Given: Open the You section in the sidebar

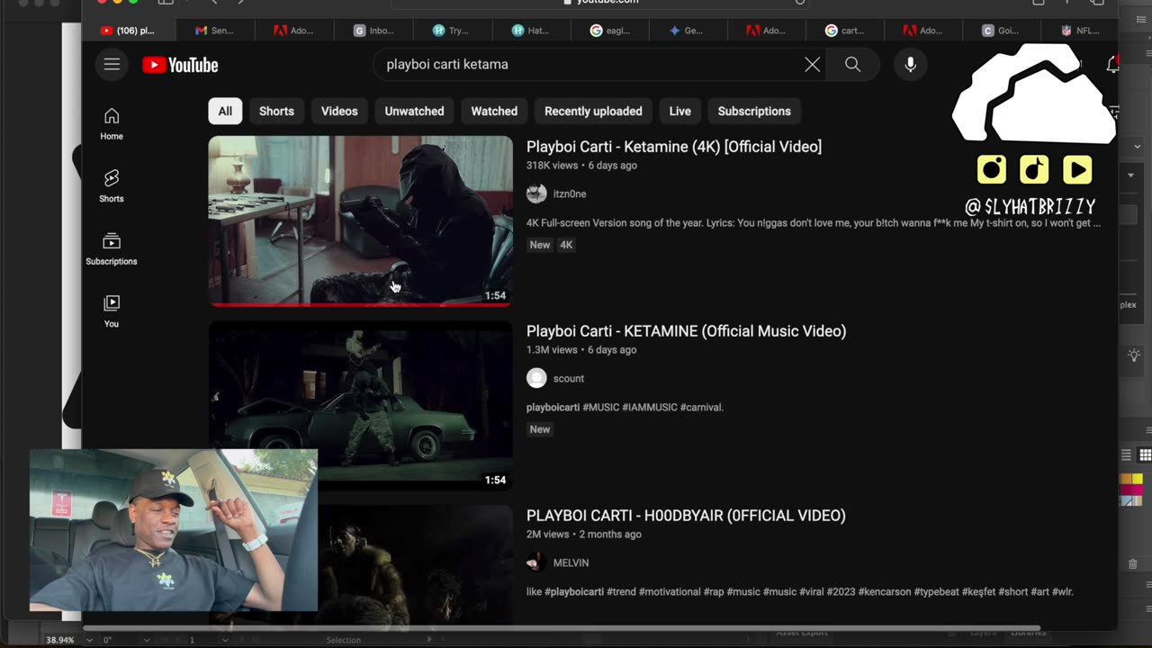Looking at the screenshot, I should pyautogui.click(x=112, y=311).
